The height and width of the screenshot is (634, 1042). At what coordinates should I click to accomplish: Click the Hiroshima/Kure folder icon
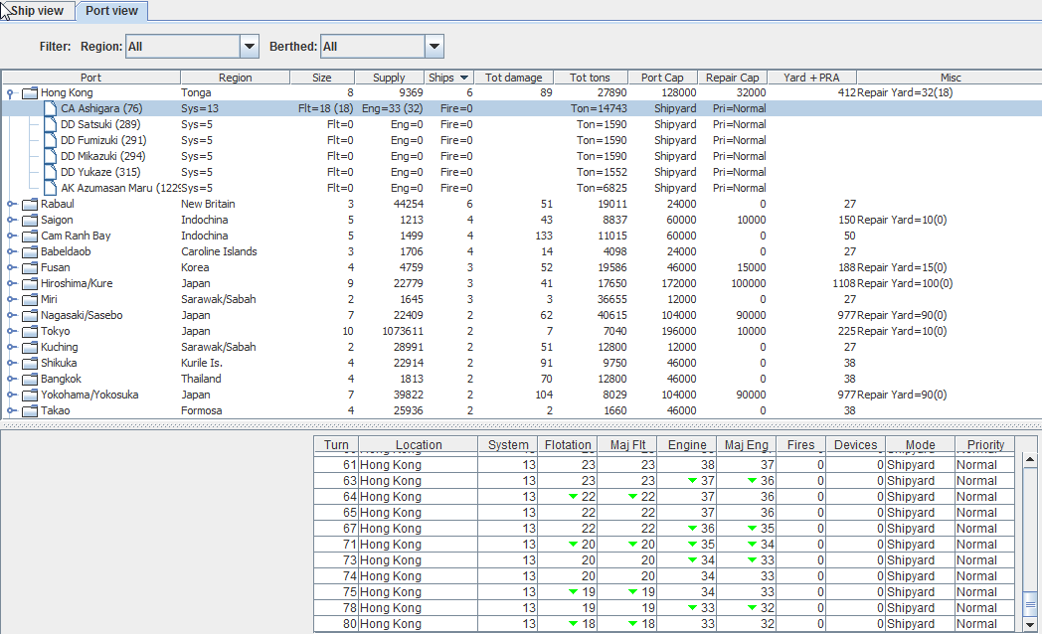tap(28, 283)
